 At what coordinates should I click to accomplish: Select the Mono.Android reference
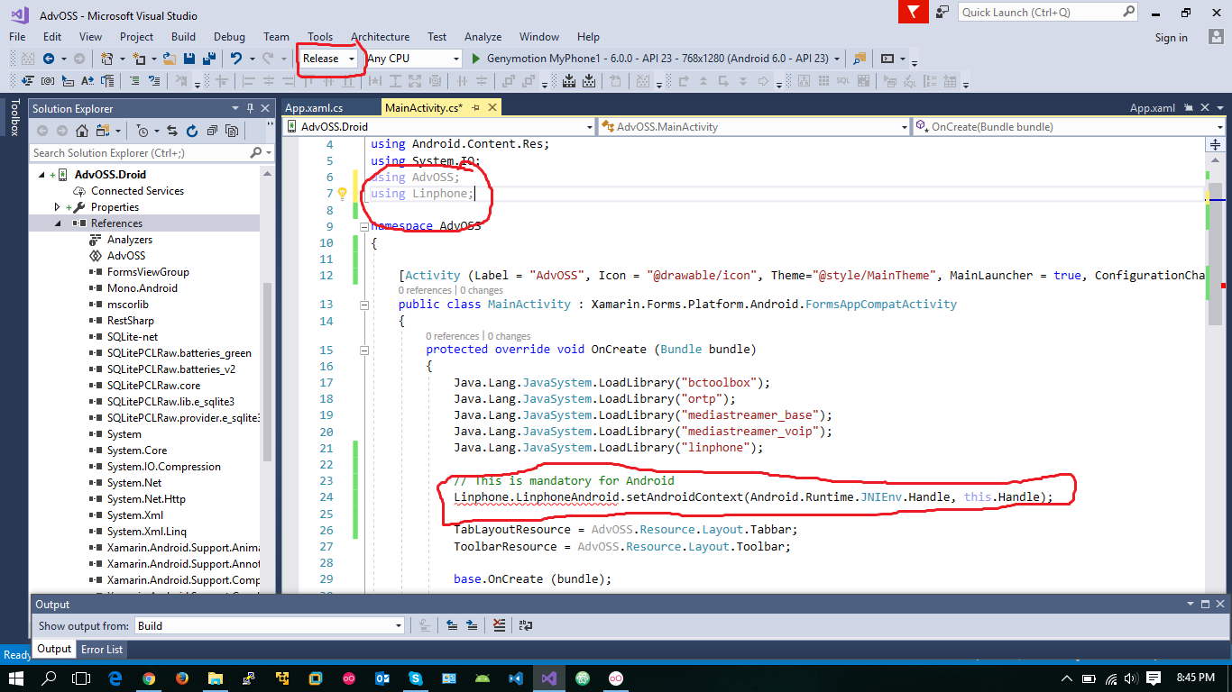point(142,288)
